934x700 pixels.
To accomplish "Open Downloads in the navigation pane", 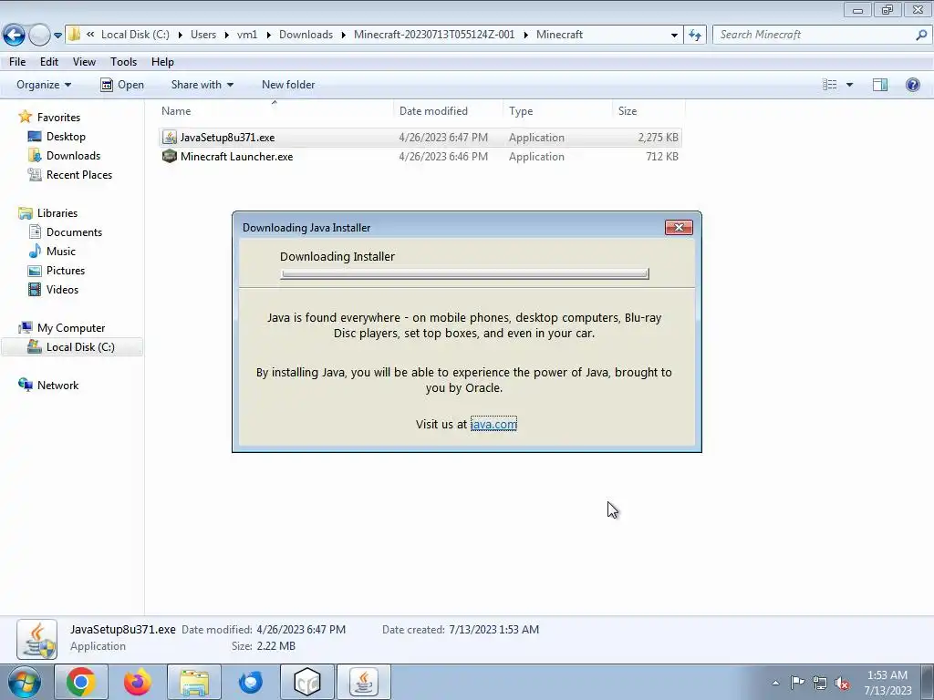I will point(73,155).
